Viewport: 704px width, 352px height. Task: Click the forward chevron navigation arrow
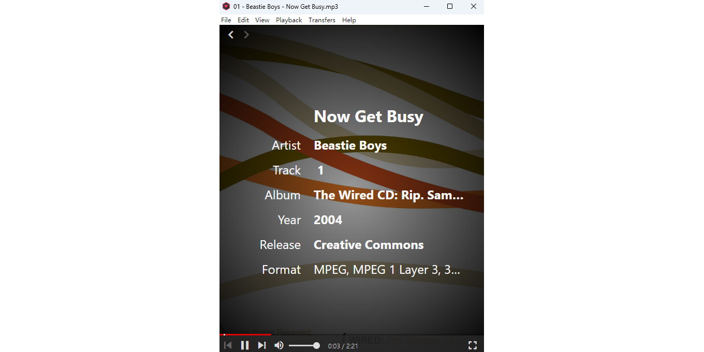(x=246, y=35)
